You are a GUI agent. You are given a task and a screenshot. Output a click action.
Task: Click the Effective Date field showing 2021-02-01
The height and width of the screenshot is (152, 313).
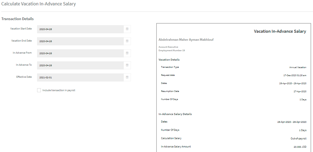(80, 77)
